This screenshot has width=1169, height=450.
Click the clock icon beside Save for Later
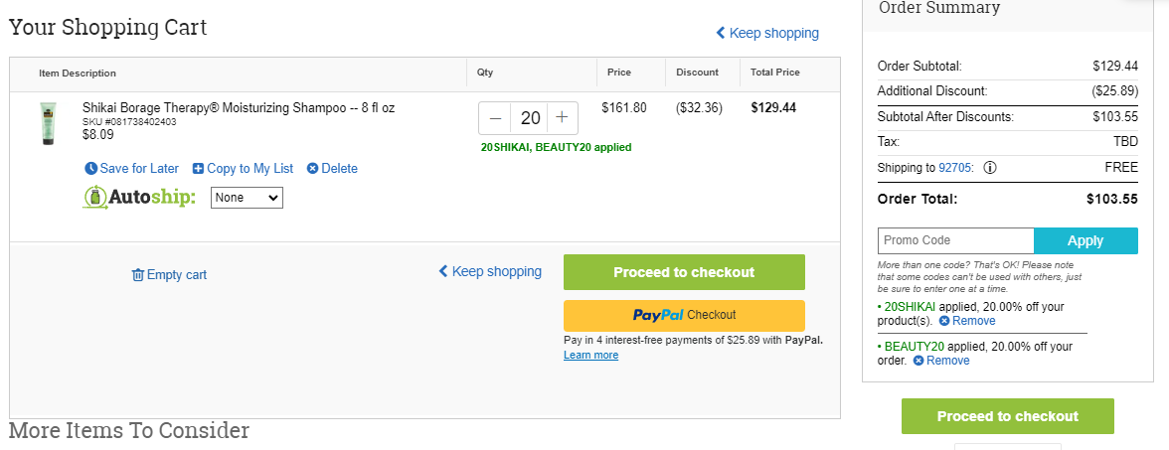click(91, 169)
